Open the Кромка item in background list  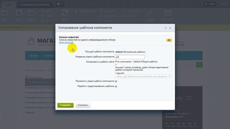(30, 113)
